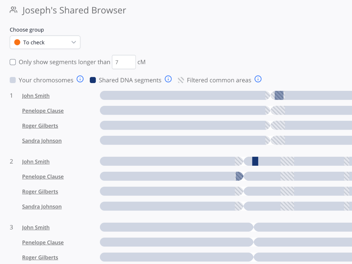
Task: Open John Smith on chromosome 1
Action: click(x=36, y=96)
